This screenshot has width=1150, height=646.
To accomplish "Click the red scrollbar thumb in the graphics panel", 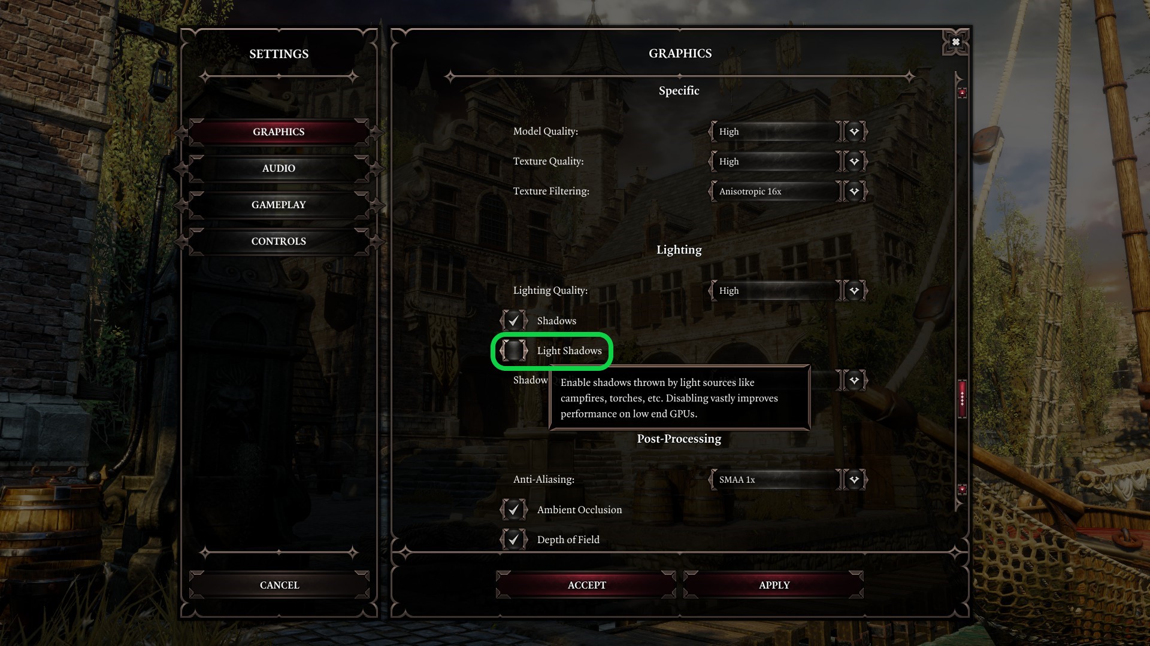I will pyautogui.click(x=962, y=398).
